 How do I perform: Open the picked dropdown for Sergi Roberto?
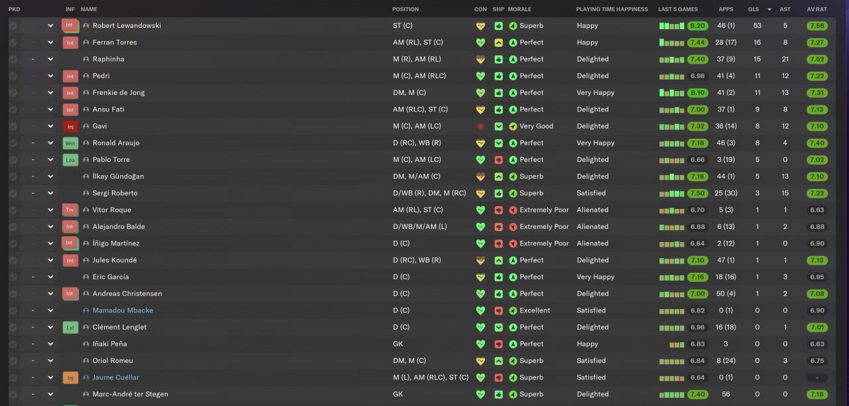[50, 193]
